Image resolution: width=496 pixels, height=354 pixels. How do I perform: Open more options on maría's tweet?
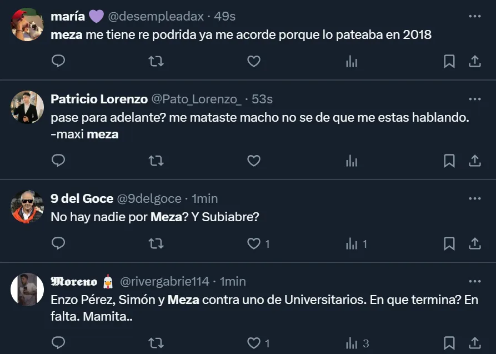pyautogui.click(x=474, y=17)
